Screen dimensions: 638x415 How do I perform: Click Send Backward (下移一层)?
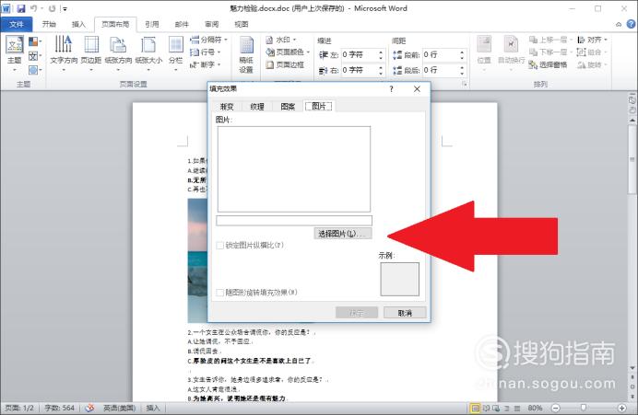[550, 52]
